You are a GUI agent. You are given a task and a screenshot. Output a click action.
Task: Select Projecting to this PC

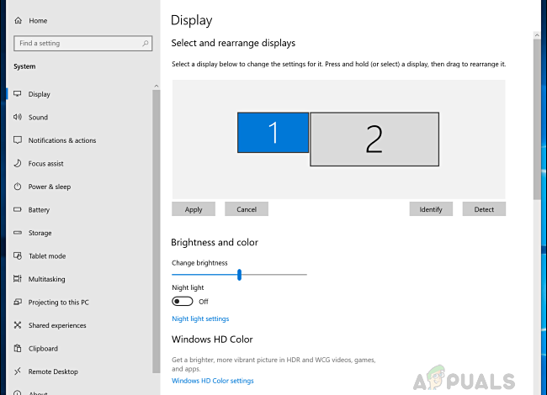point(59,303)
